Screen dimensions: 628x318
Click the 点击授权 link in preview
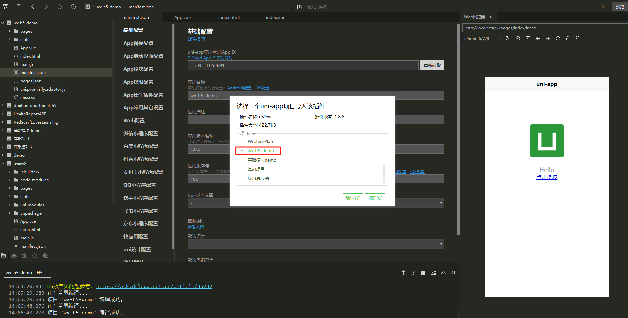click(547, 177)
